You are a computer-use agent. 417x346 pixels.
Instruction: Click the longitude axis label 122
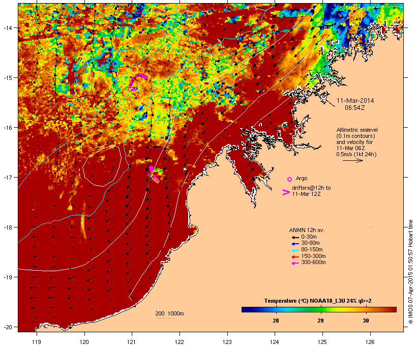180,342
